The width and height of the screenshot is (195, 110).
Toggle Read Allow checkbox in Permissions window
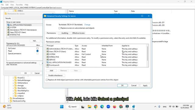pyautogui.click(x=37, y=51)
